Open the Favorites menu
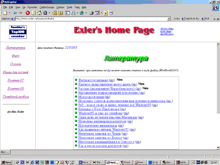The width and height of the screenshot is (220, 165). click(x=33, y=7)
